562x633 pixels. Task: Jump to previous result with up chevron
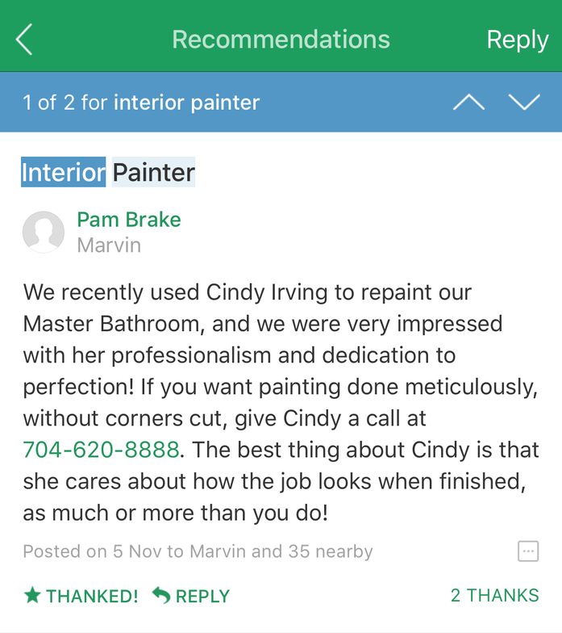coord(468,102)
